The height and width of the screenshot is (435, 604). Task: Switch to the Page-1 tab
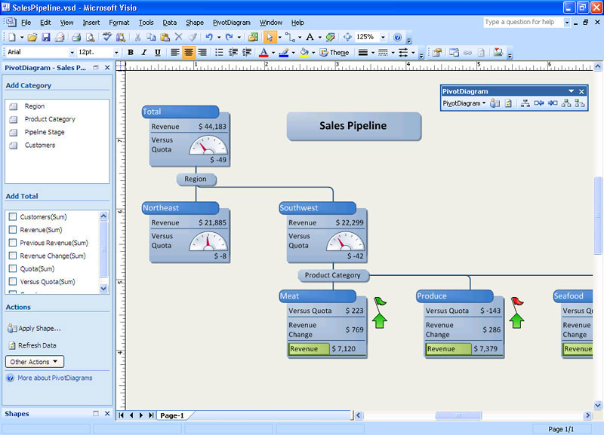click(172, 415)
